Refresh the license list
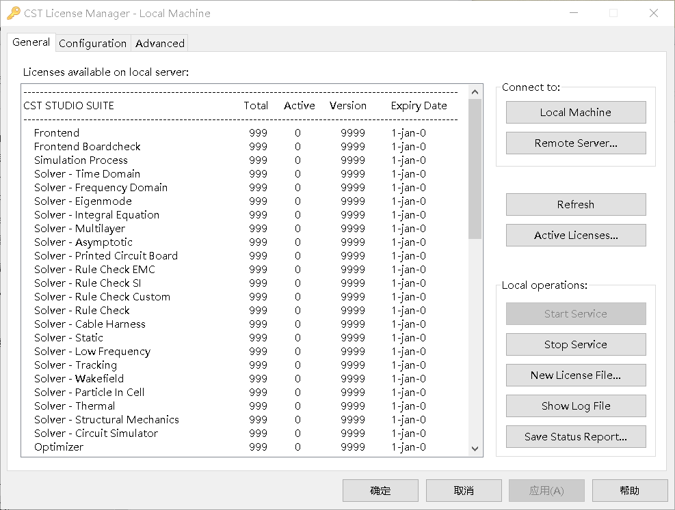 coord(576,205)
